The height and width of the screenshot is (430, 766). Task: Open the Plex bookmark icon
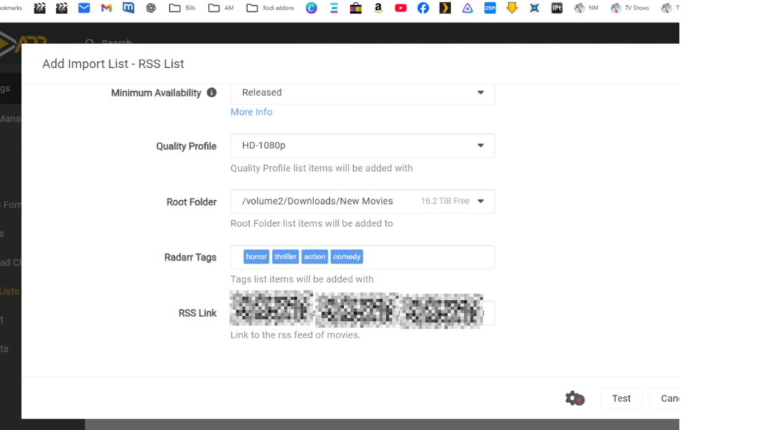(445, 8)
